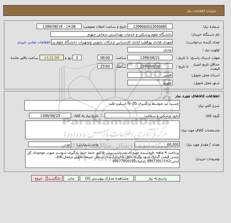Click the announcement date field 1399/08/18 - 14:08
The width and height of the screenshot is (231, 223).
tap(59, 26)
